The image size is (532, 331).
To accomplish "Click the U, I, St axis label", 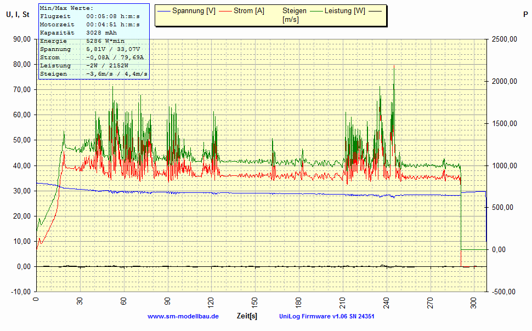I will pos(18,15).
